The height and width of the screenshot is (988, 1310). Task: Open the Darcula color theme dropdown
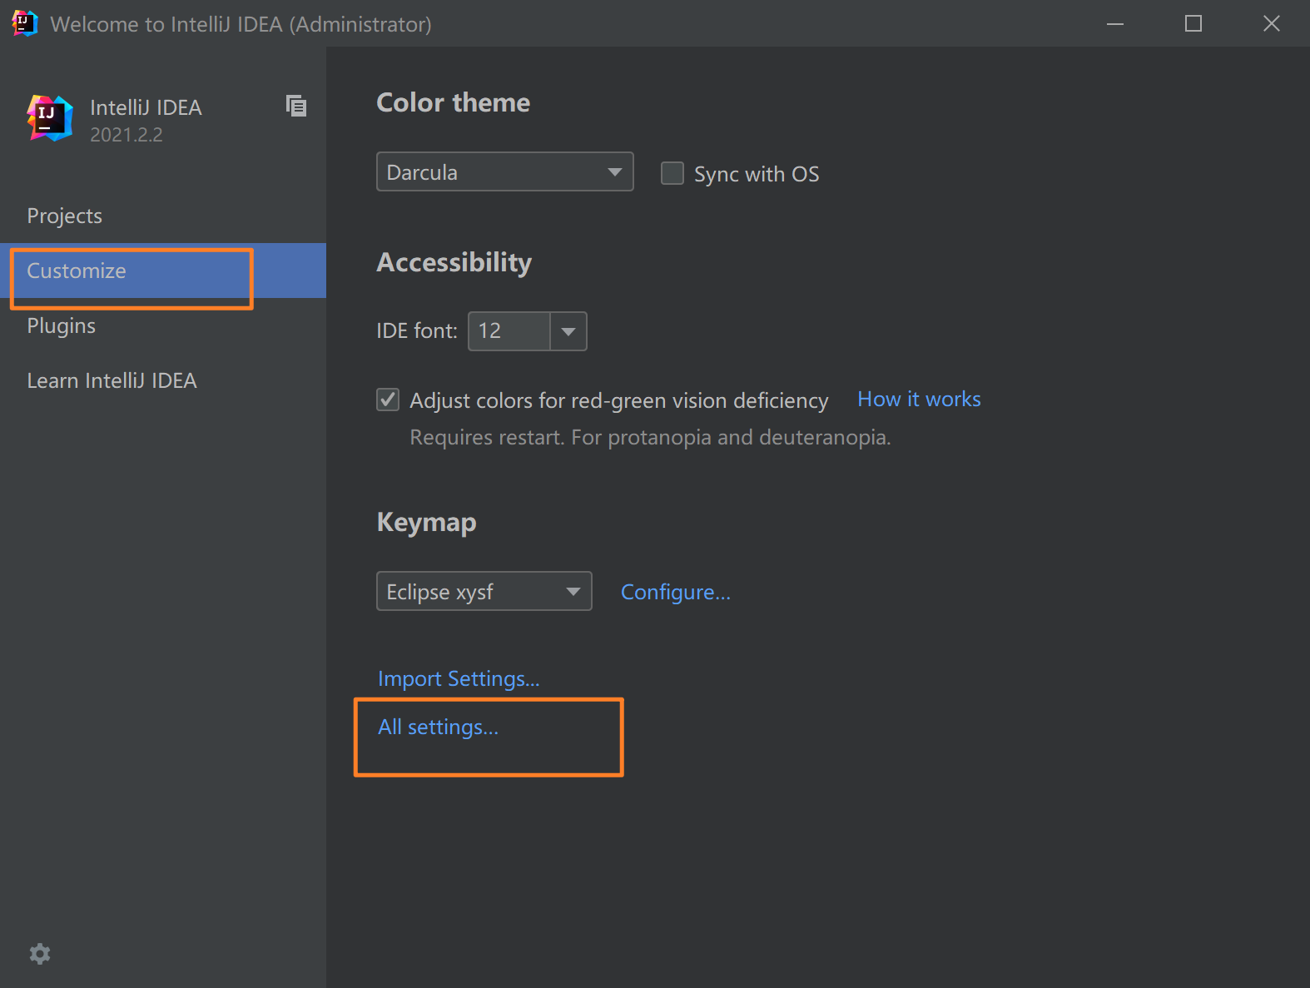click(504, 171)
